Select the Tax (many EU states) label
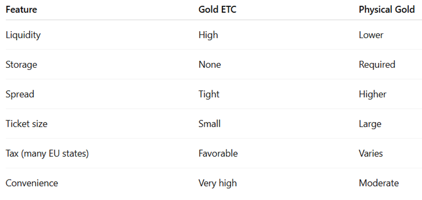The image size is (422, 200). point(47,154)
